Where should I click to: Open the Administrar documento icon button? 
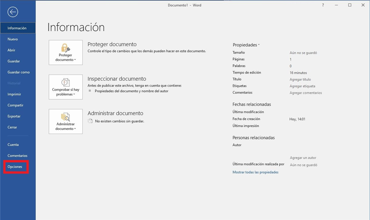pyautogui.click(x=66, y=121)
